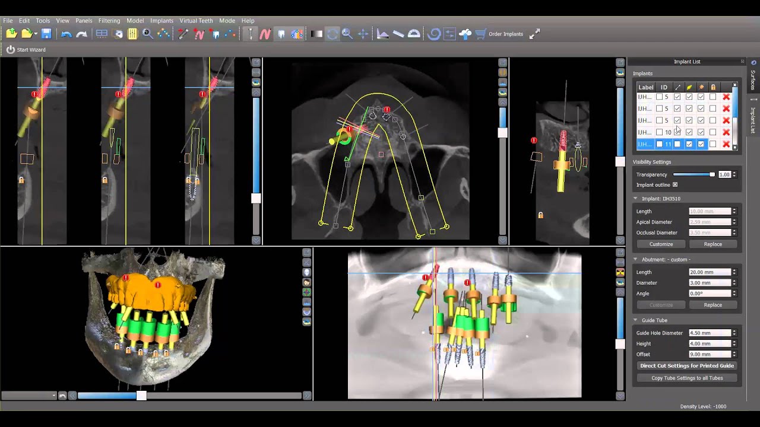The image size is (760, 427).
Task: Click the view layout grid icon
Action: point(102,34)
